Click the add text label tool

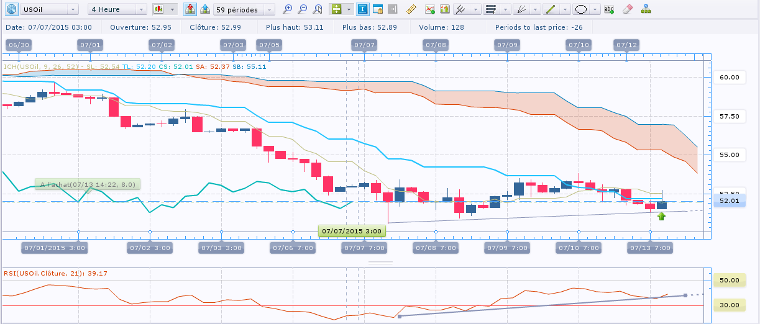[x=609, y=9]
